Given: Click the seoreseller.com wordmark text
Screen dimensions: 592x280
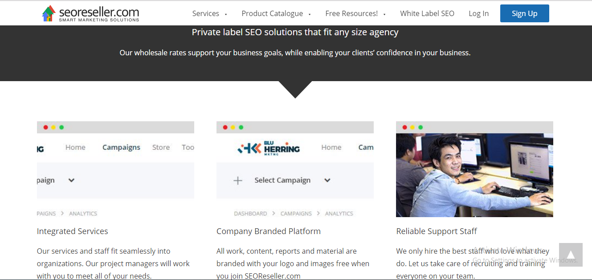Looking at the screenshot, I should click(99, 12).
